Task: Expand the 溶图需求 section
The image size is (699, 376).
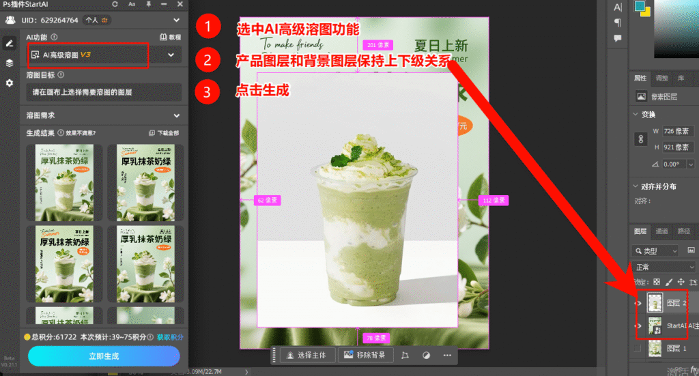Action: pos(177,116)
